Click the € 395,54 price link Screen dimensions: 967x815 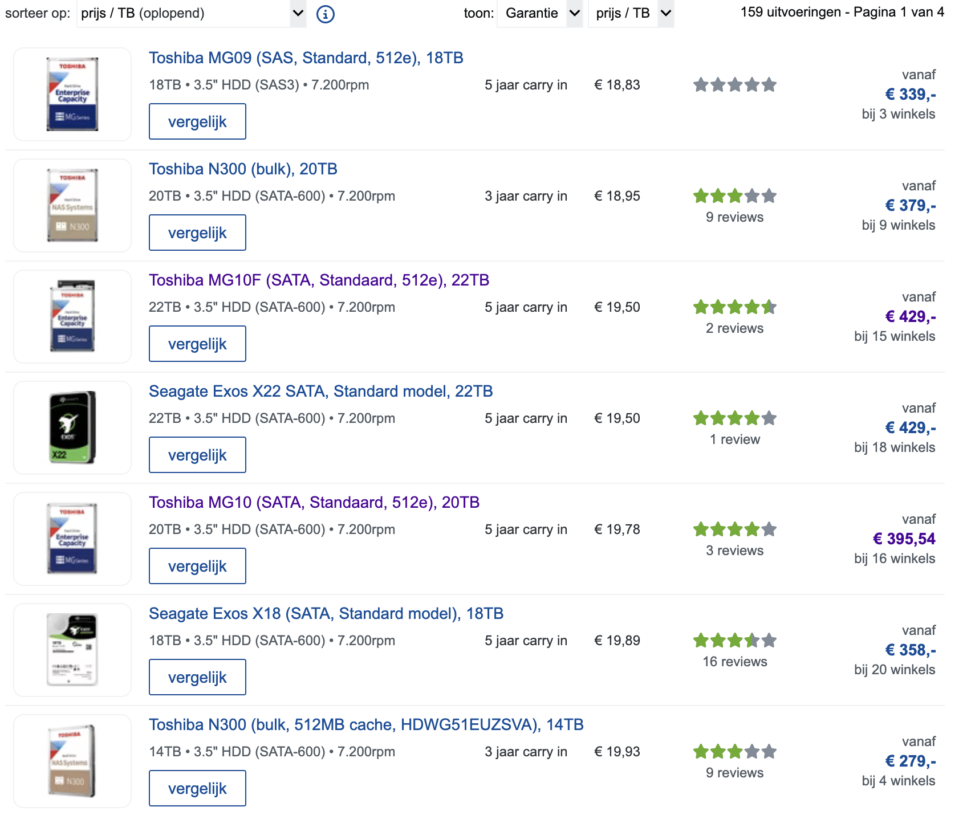pyautogui.click(x=904, y=539)
